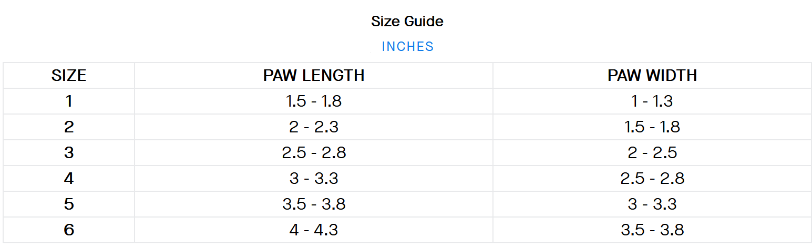Click the PAW LENGTH column header

(314, 76)
